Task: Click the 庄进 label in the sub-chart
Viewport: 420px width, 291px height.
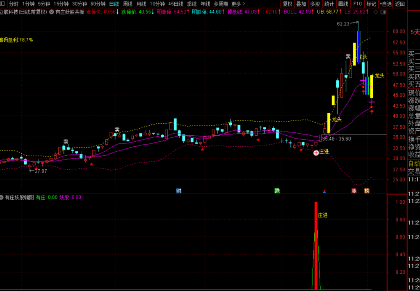Action: [323, 215]
